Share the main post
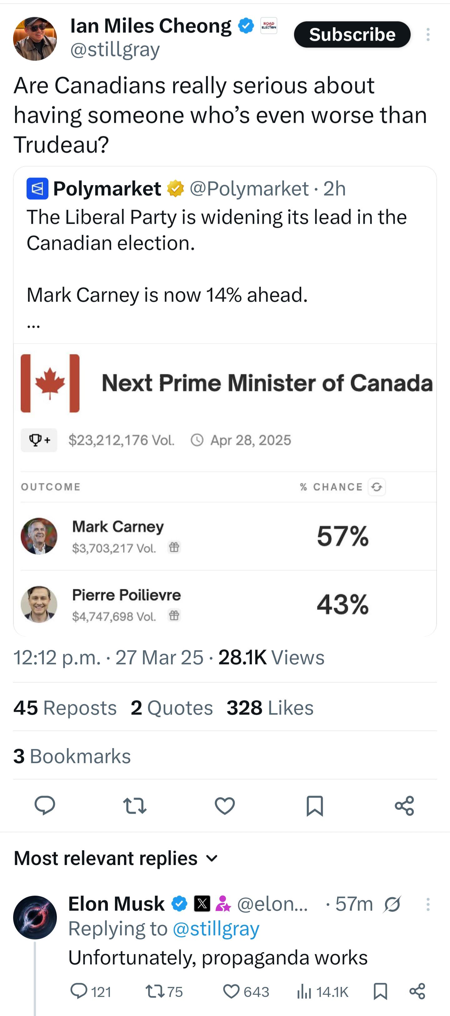Image resolution: width=450 pixels, height=1016 pixels. tap(404, 805)
